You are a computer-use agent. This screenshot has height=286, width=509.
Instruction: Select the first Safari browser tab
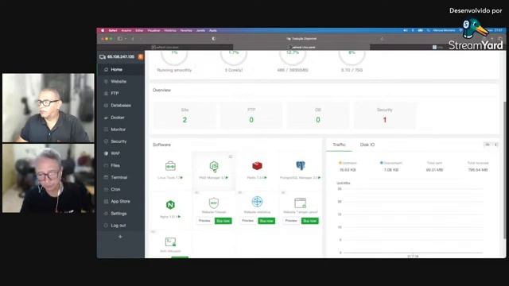click(165, 47)
